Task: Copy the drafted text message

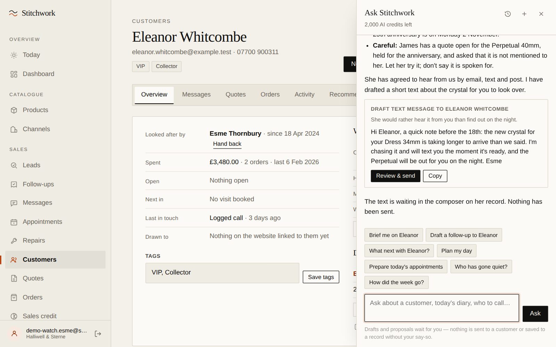Action: 435,176
